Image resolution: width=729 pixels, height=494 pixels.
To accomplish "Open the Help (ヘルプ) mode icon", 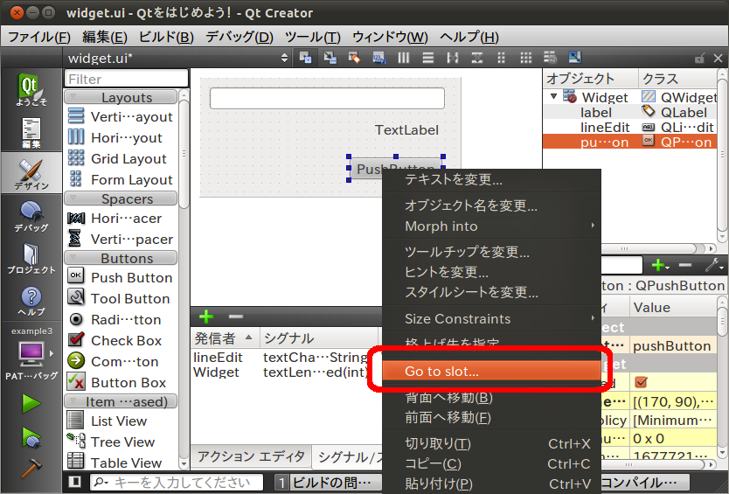I will click(x=31, y=300).
